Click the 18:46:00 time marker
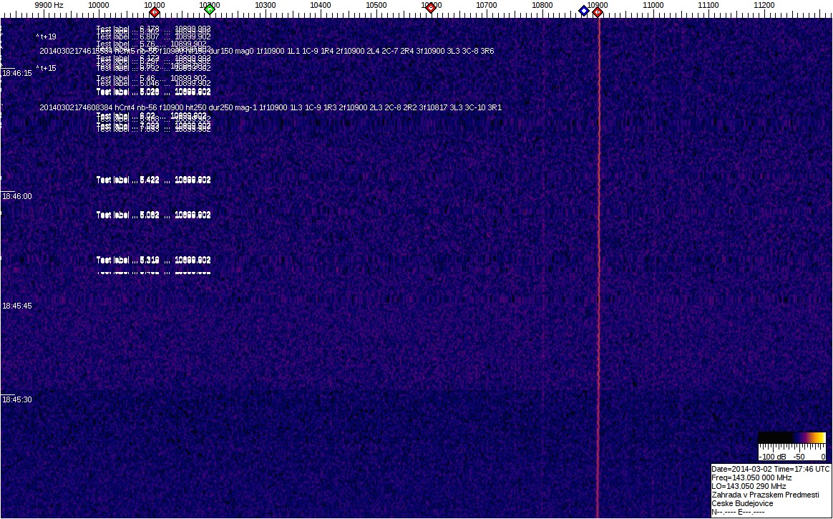This screenshot has height=519, width=833. click(16, 196)
